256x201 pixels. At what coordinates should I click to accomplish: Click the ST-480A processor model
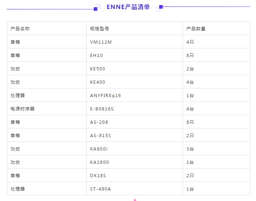pos(100,189)
